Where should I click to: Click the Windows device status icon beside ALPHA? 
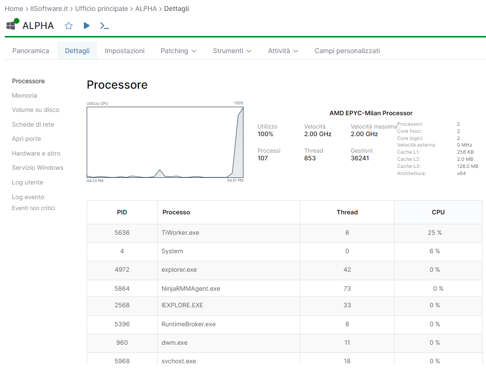[x=12, y=25]
